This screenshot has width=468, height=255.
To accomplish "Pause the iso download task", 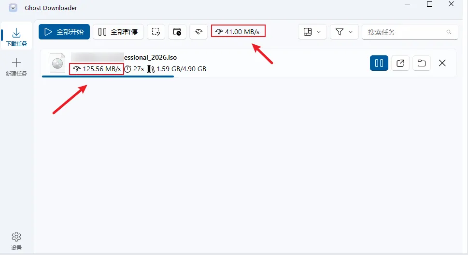I will (x=379, y=63).
